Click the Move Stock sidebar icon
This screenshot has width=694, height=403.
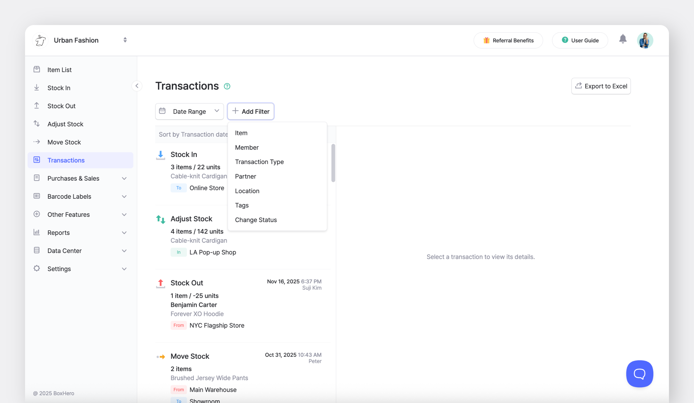click(x=37, y=142)
